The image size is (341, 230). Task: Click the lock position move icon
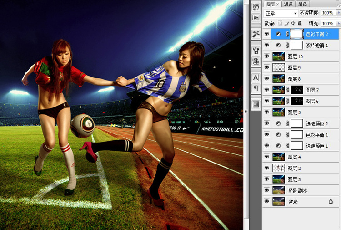293,23
